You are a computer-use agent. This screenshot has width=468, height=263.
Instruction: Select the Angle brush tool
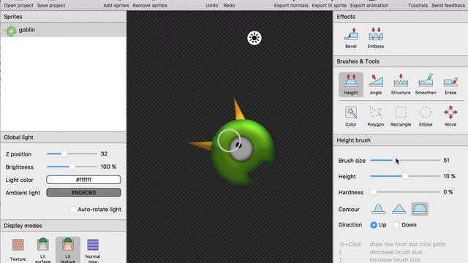coord(376,85)
